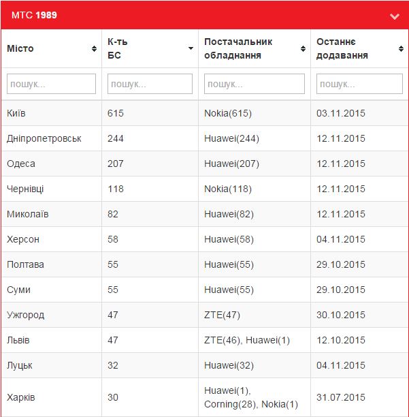
Task: Sort by Останнє додавання arrows icon
Action: tap(401, 48)
